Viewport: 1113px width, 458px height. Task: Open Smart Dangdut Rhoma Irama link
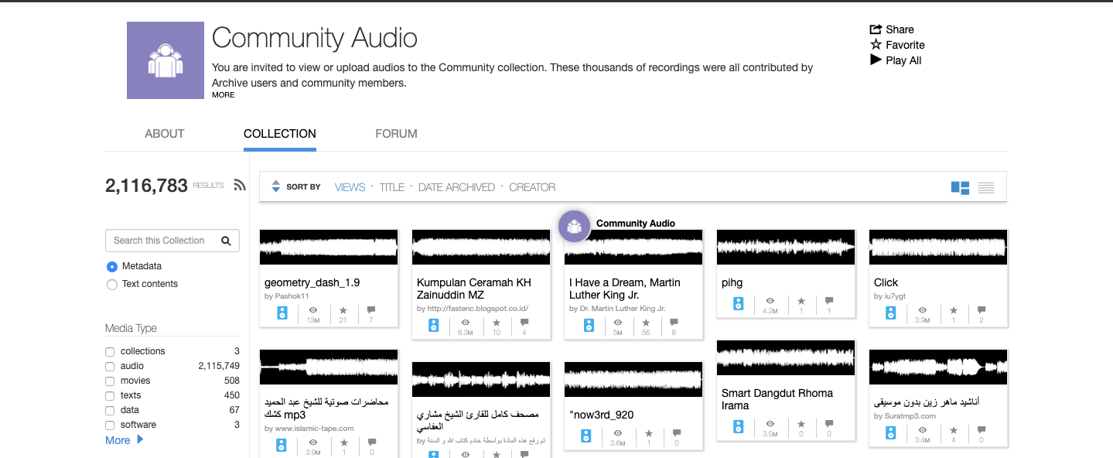click(777, 399)
